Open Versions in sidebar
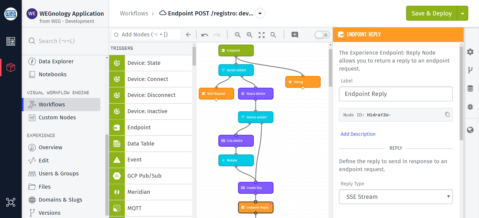The width and height of the screenshot is (479, 218). coord(45,213)
